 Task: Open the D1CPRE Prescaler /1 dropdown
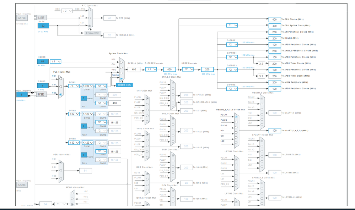click(151, 70)
